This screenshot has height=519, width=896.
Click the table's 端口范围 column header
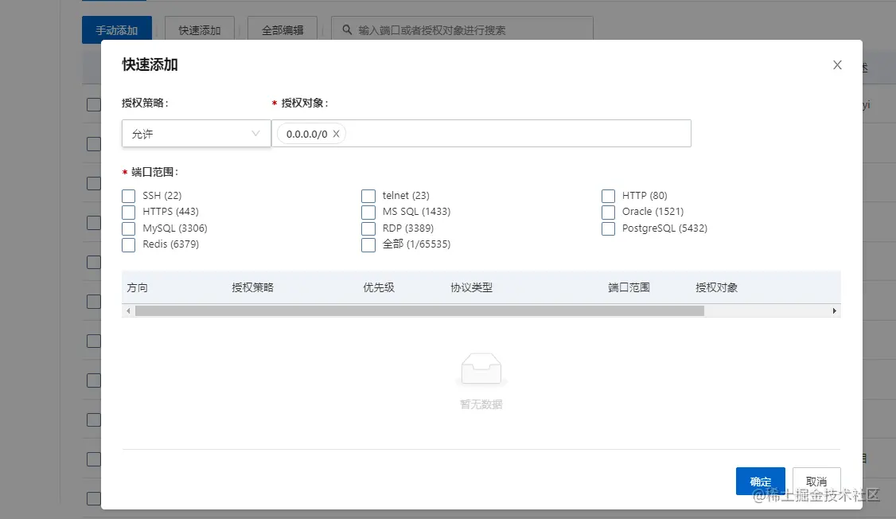pyautogui.click(x=629, y=287)
